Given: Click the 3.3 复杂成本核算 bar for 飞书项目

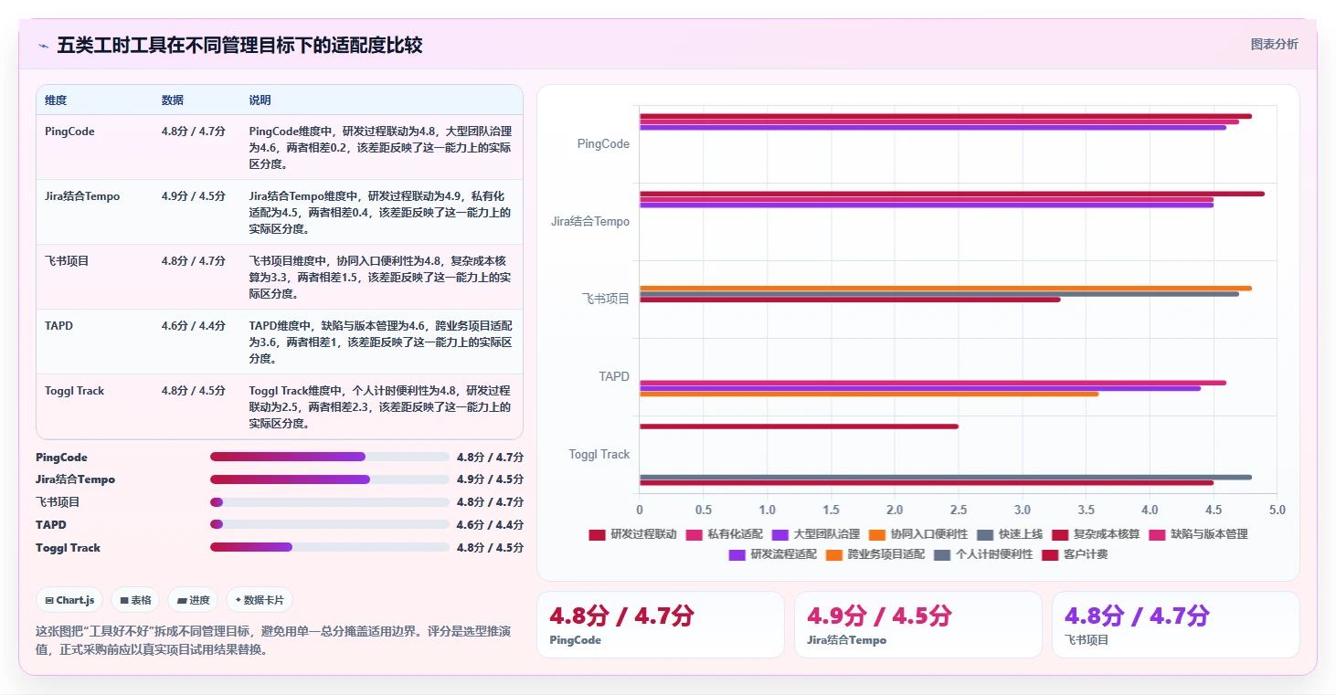Looking at the screenshot, I should click(x=850, y=300).
